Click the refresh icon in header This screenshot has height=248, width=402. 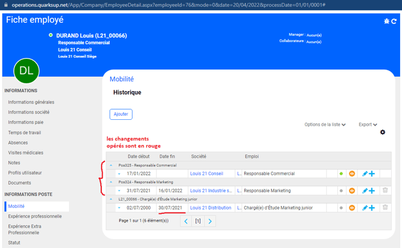[x=394, y=21]
